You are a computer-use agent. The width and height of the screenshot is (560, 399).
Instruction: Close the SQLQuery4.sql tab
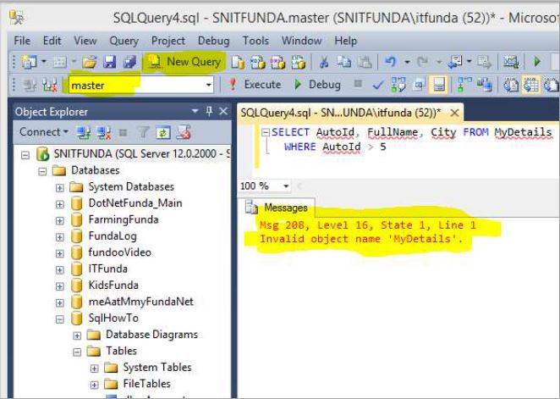pyautogui.click(x=454, y=113)
